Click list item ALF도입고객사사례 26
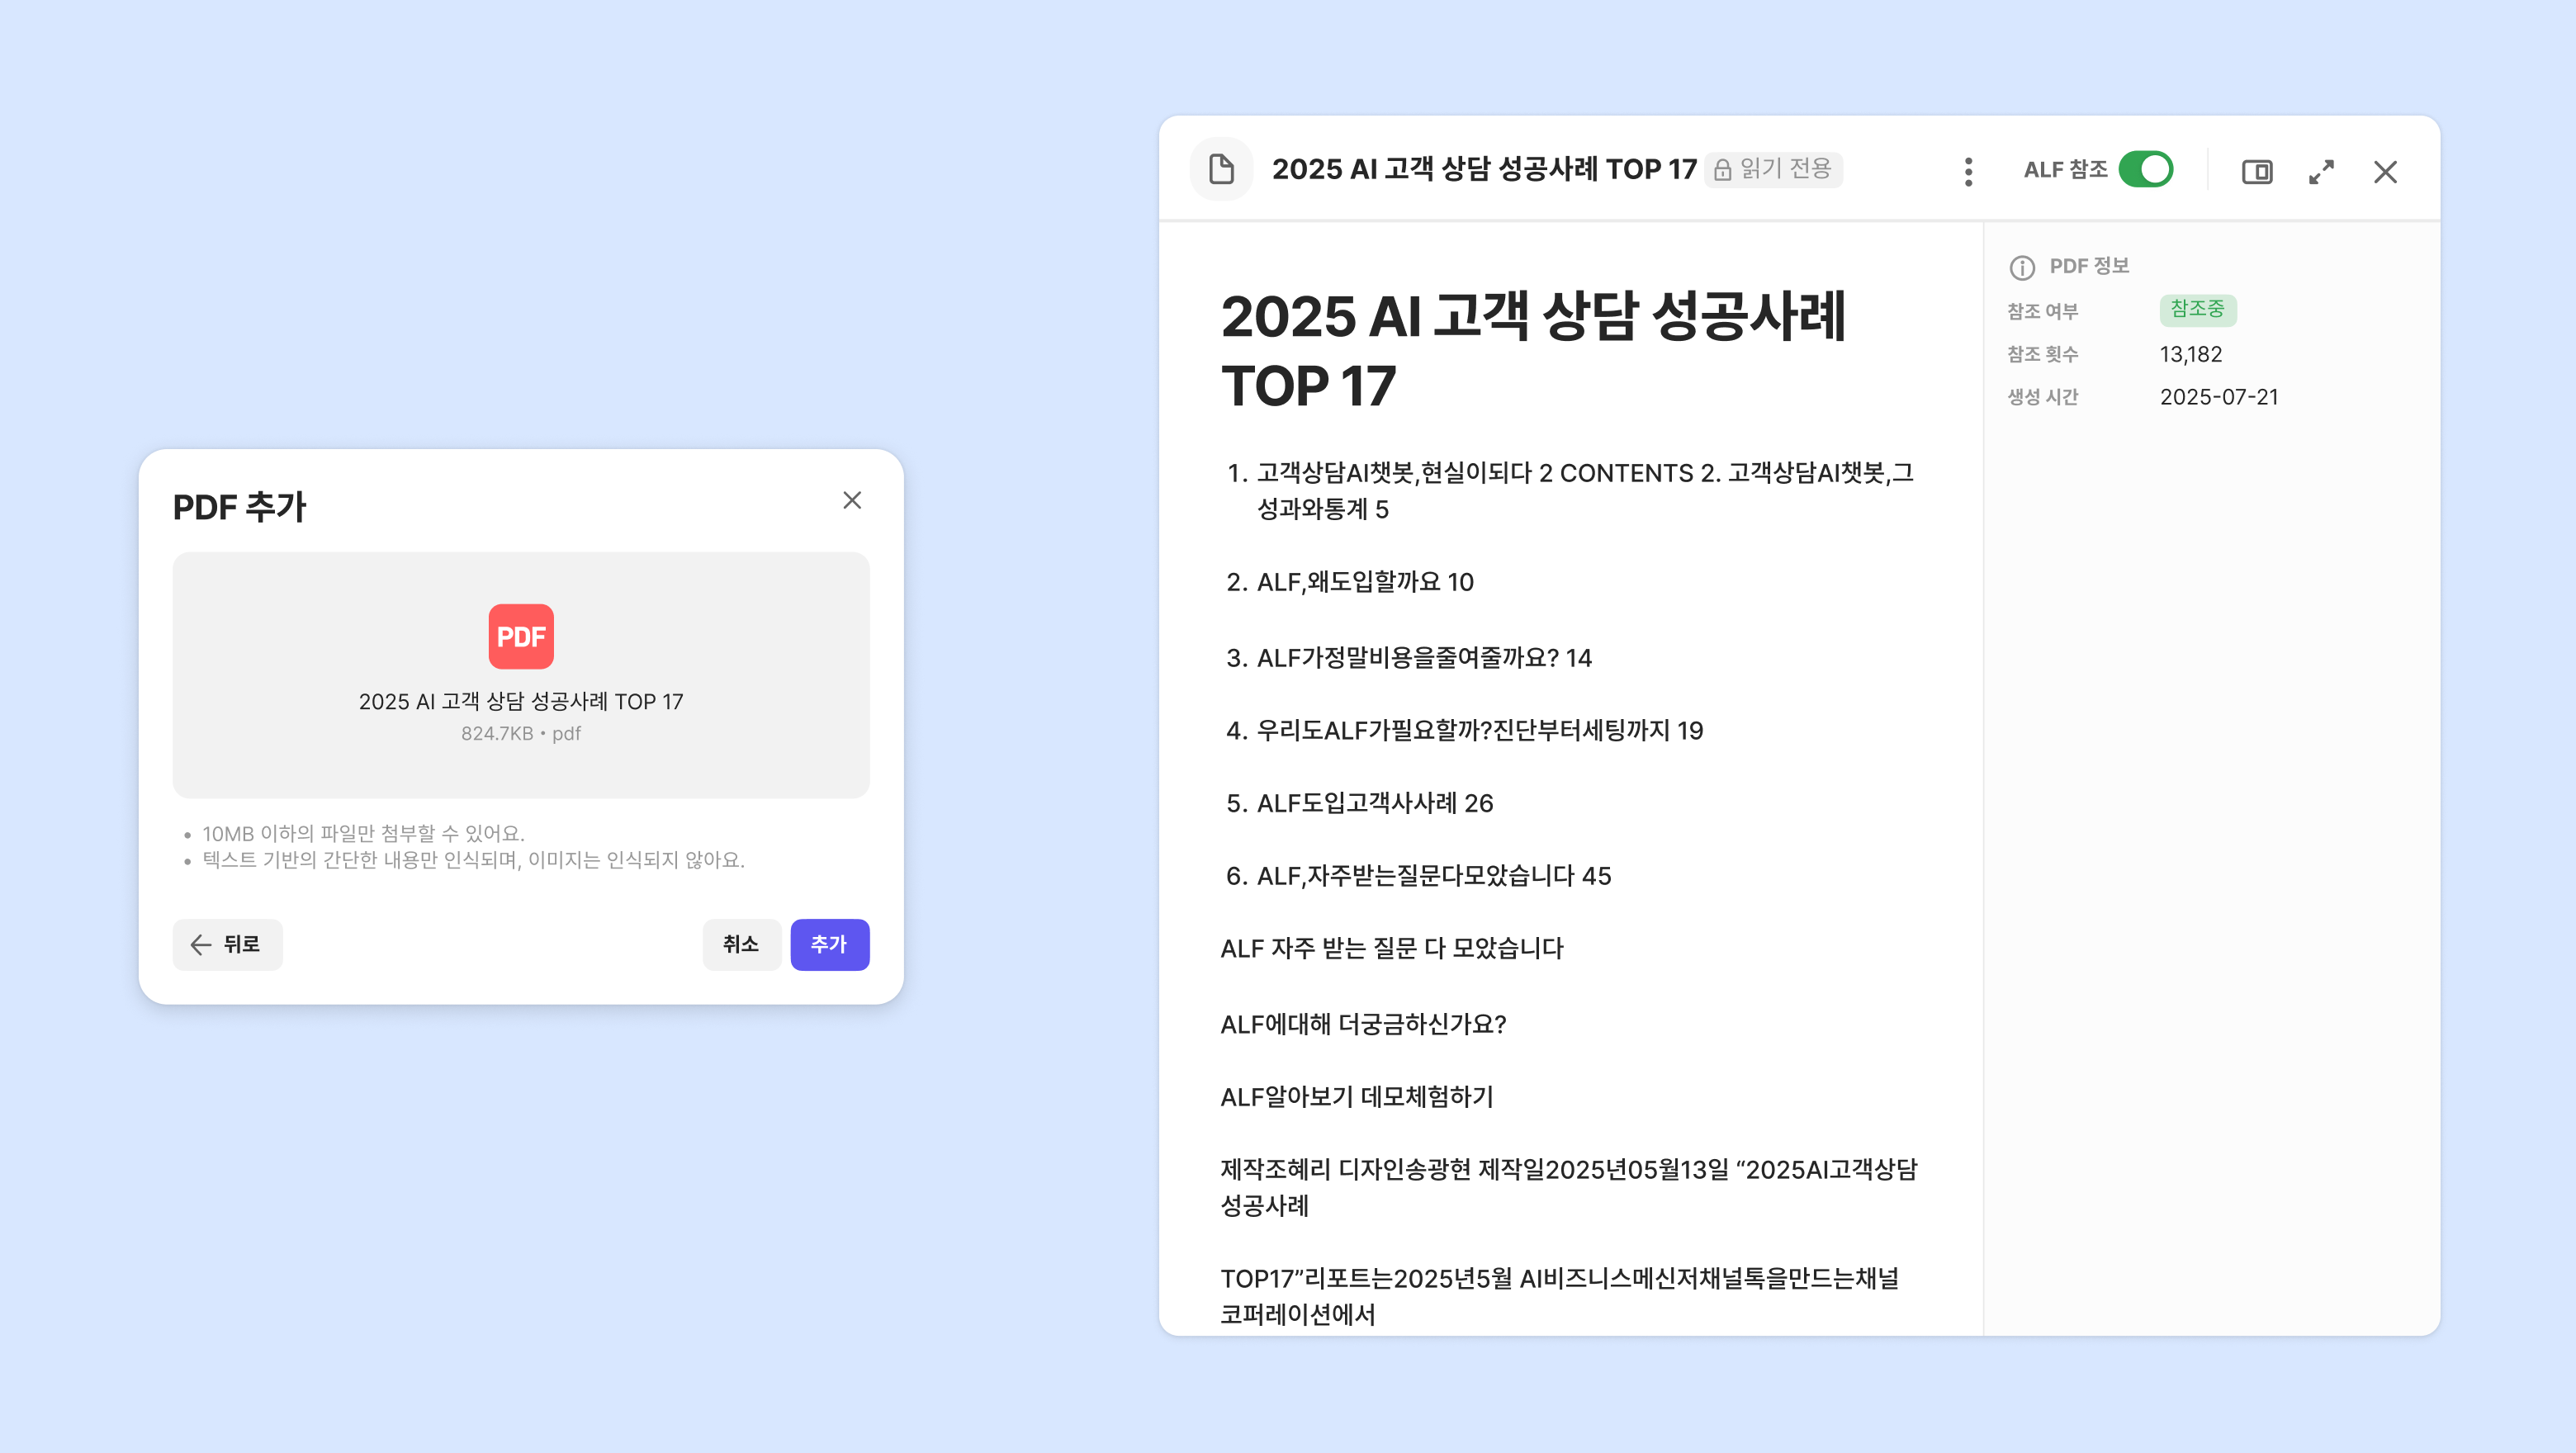Image resolution: width=2576 pixels, height=1453 pixels. click(x=1374, y=803)
